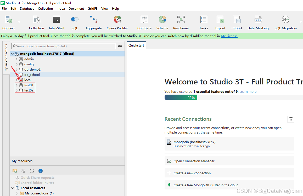Open the Edit menu

tap(13, 8)
